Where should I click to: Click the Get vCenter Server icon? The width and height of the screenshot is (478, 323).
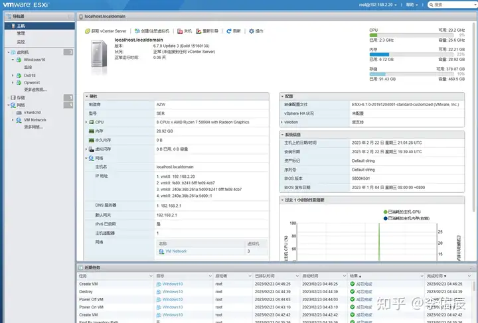[x=88, y=31]
